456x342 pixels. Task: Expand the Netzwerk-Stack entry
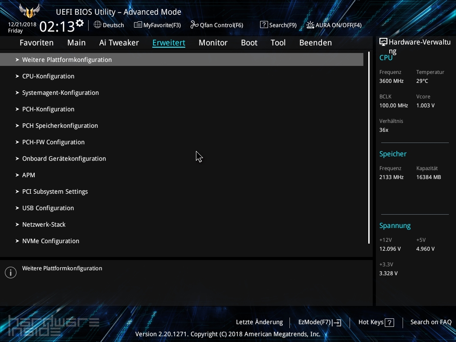44,224
